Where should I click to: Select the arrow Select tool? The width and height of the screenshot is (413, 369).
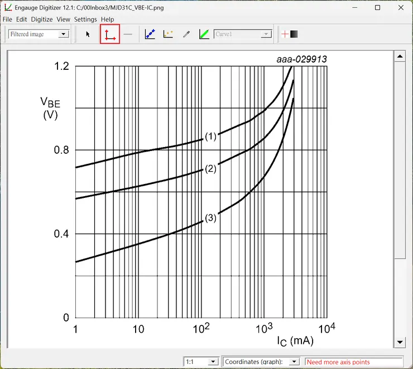tap(88, 34)
